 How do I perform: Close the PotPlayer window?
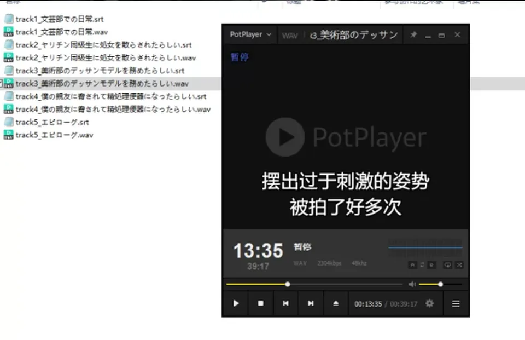[457, 34]
